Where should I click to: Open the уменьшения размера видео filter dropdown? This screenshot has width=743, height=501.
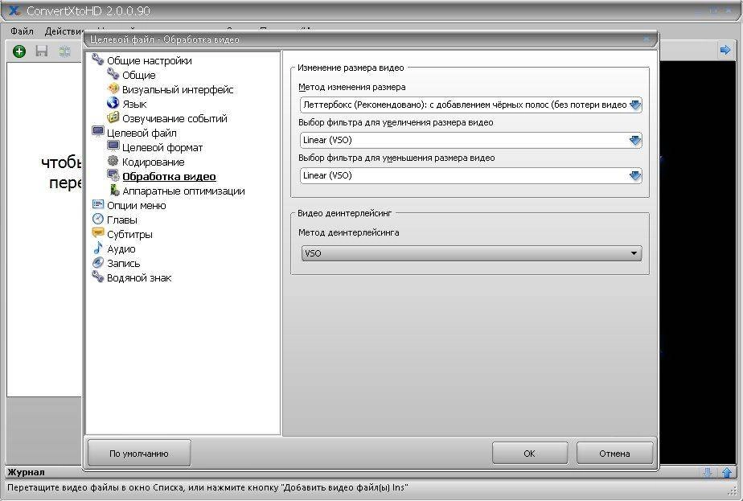point(471,175)
